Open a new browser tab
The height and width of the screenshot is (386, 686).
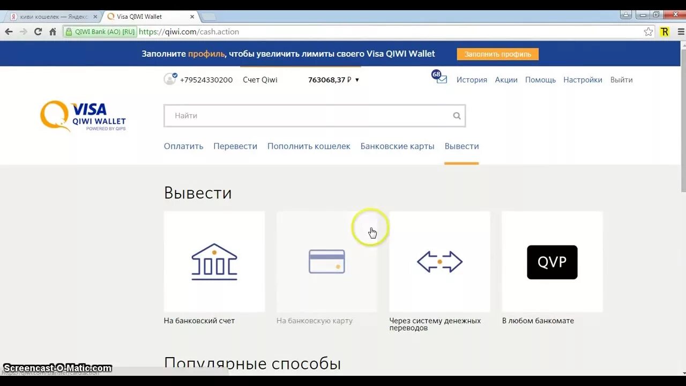(x=208, y=17)
